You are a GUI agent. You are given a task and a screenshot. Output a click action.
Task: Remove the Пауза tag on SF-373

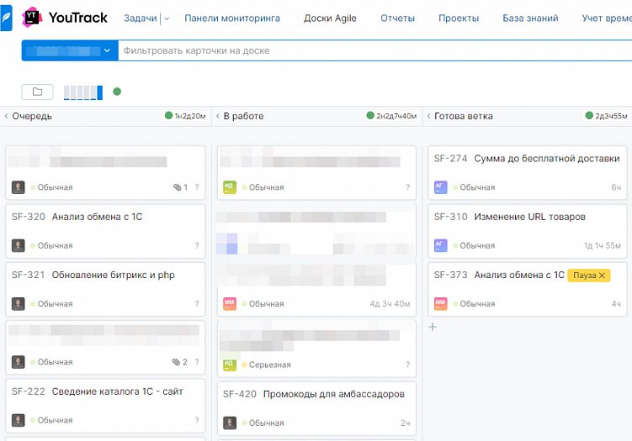pos(602,276)
